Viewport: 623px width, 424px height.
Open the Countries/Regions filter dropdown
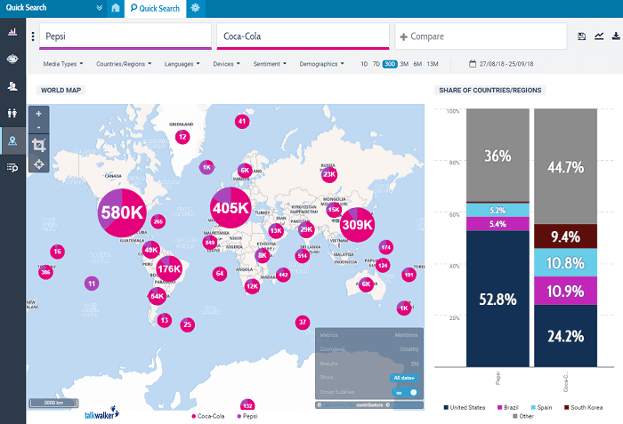(124, 64)
